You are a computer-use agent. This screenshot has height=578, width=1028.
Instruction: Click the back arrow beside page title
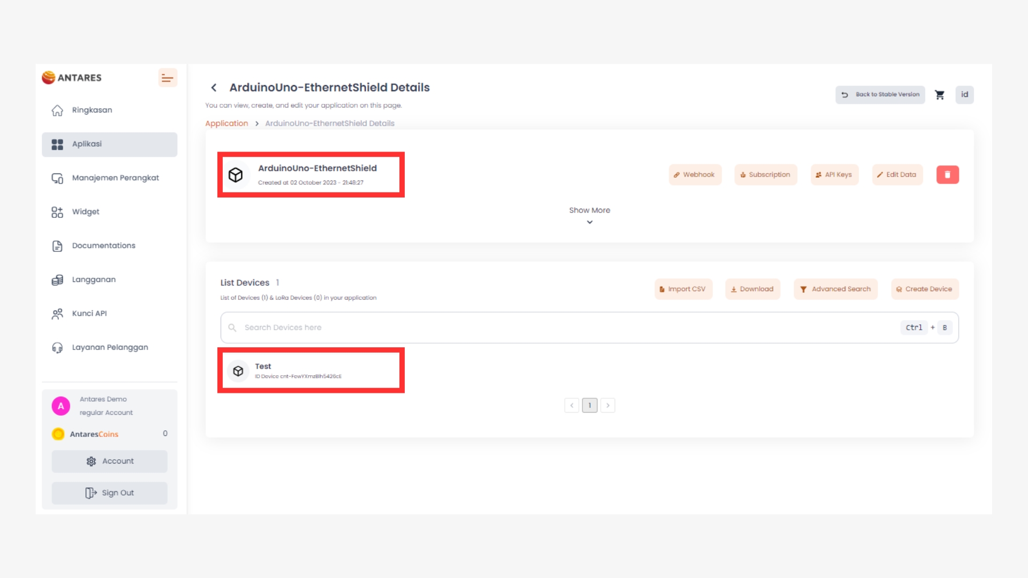pos(214,88)
